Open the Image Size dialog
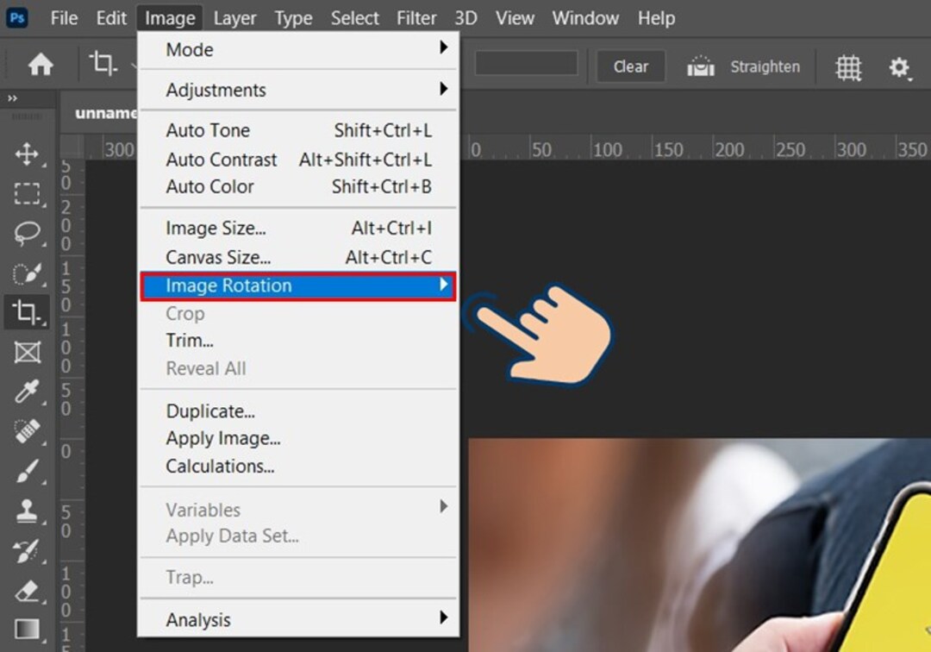931x652 pixels. coord(298,228)
